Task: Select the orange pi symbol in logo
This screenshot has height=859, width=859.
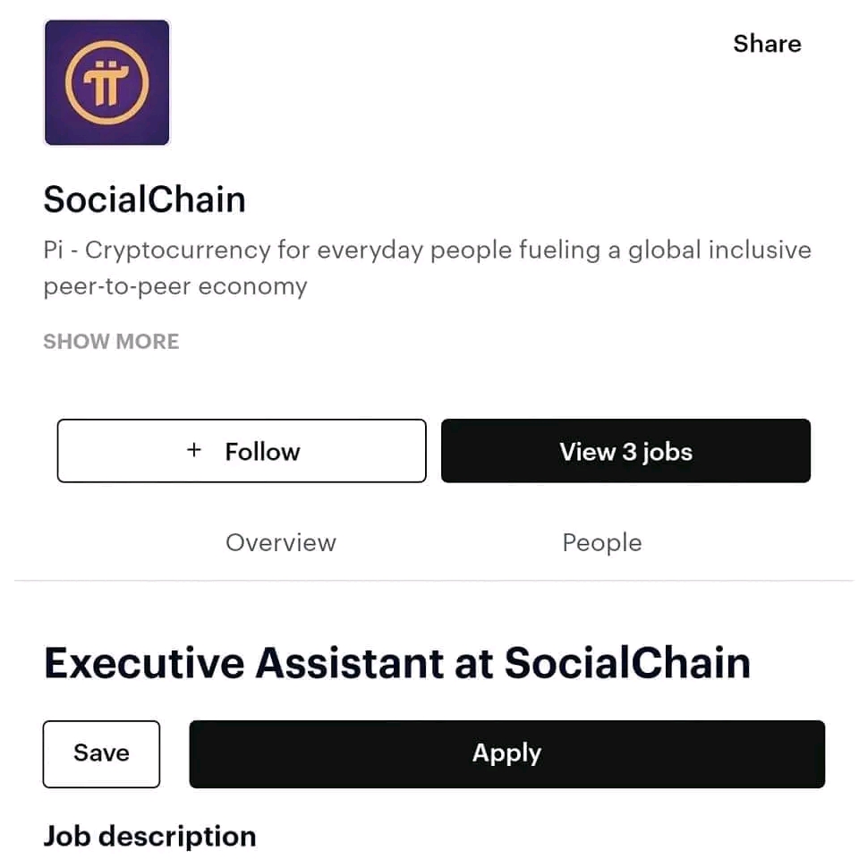Action: [106, 83]
